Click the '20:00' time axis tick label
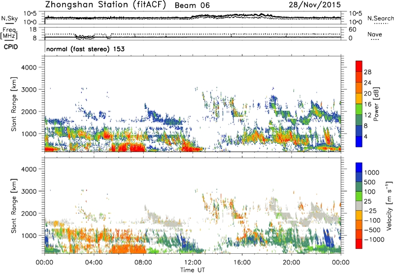Image resolution: width=394 pixels, height=273 pixels. pyautogui.click(x=292, y=263)
